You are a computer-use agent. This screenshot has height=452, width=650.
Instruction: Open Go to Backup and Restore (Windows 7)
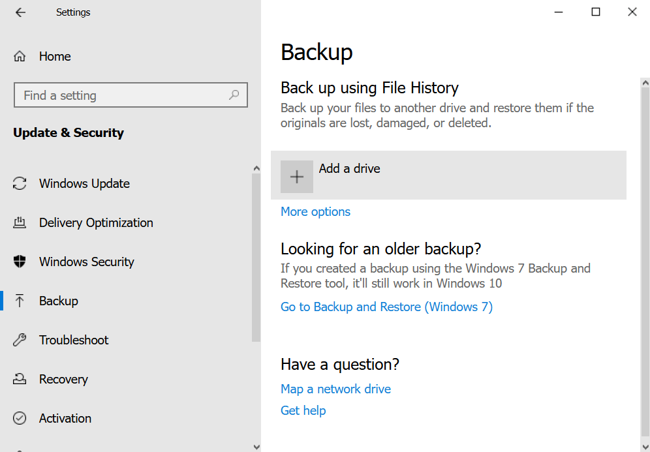point(386,307)
